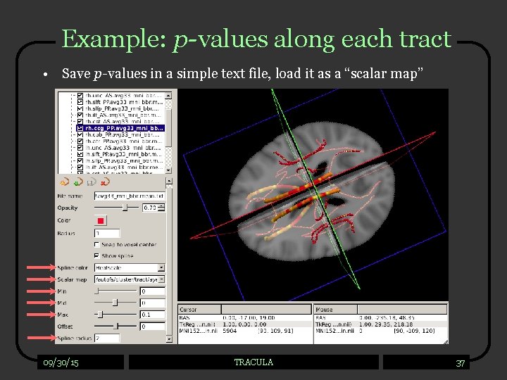
Task: Click the delete waypoint set icon with red X
Action: [x=105, y=182]
